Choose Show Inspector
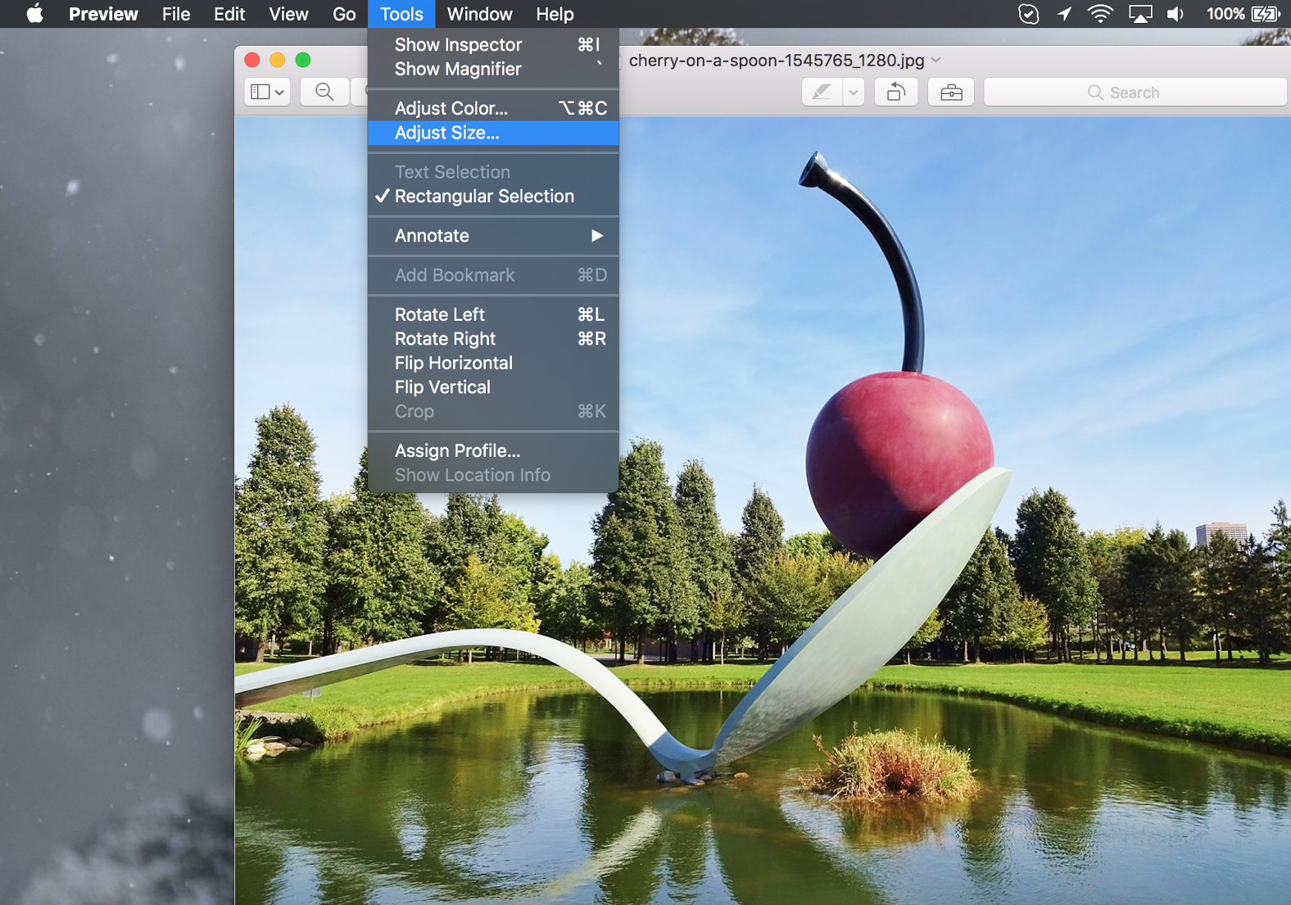 [x=493, y=45]
